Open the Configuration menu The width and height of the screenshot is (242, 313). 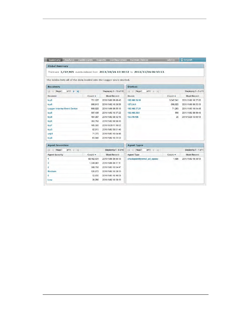tap(118, 60)
